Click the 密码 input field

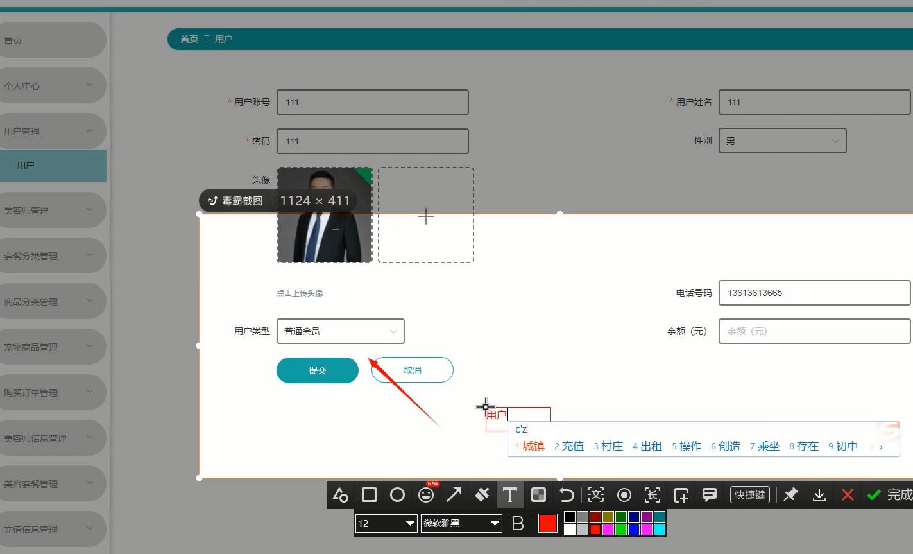click(x=373, y=141)
